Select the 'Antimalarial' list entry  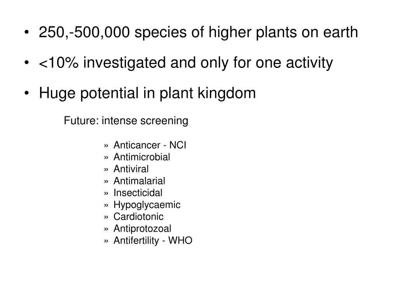140,181
